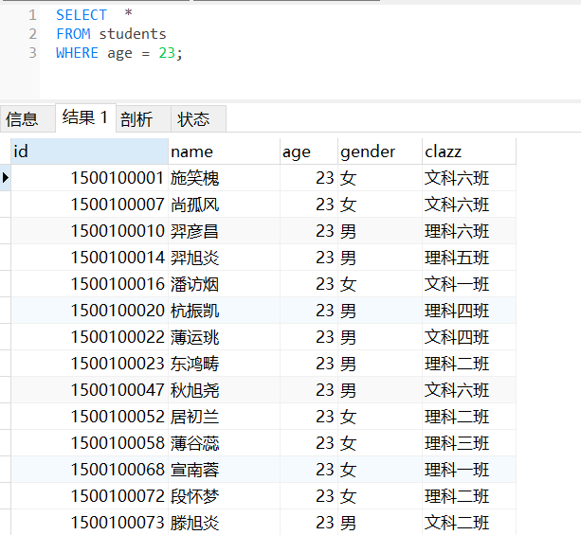581x535 pixels.
Task: Select name cell 羿彦昌
Action: (x=225, y=231)
